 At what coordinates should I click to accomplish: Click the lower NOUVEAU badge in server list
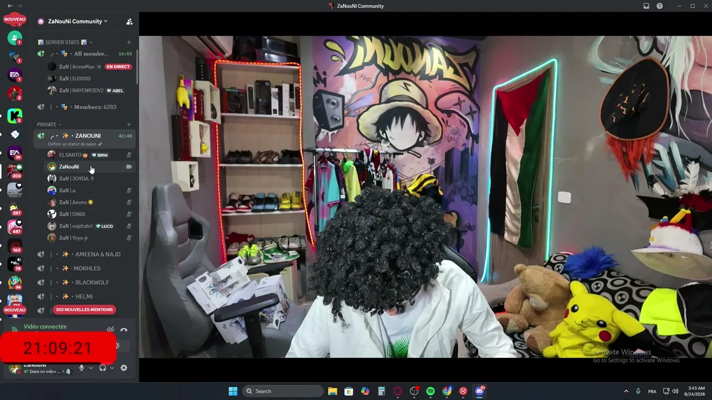click(x=14, y=310)
